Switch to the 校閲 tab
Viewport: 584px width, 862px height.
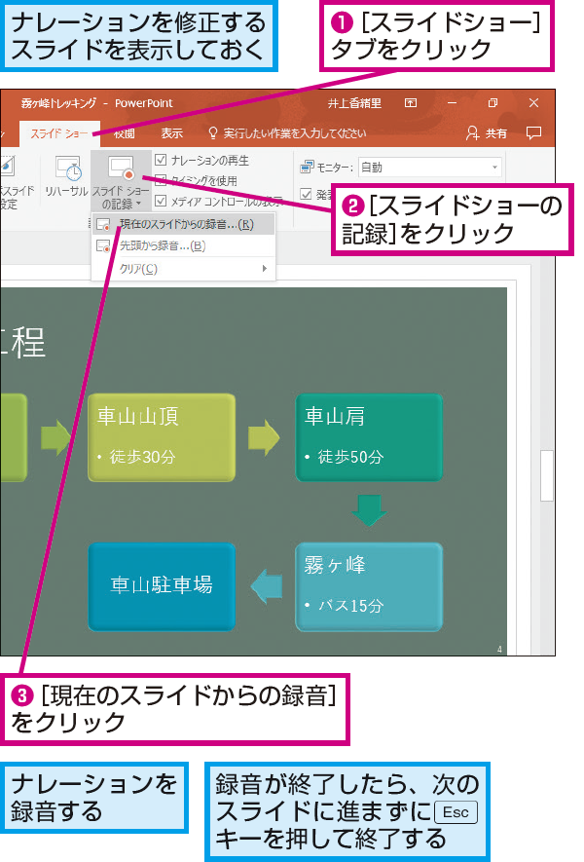pyautogui.click(x=125, y=133)
